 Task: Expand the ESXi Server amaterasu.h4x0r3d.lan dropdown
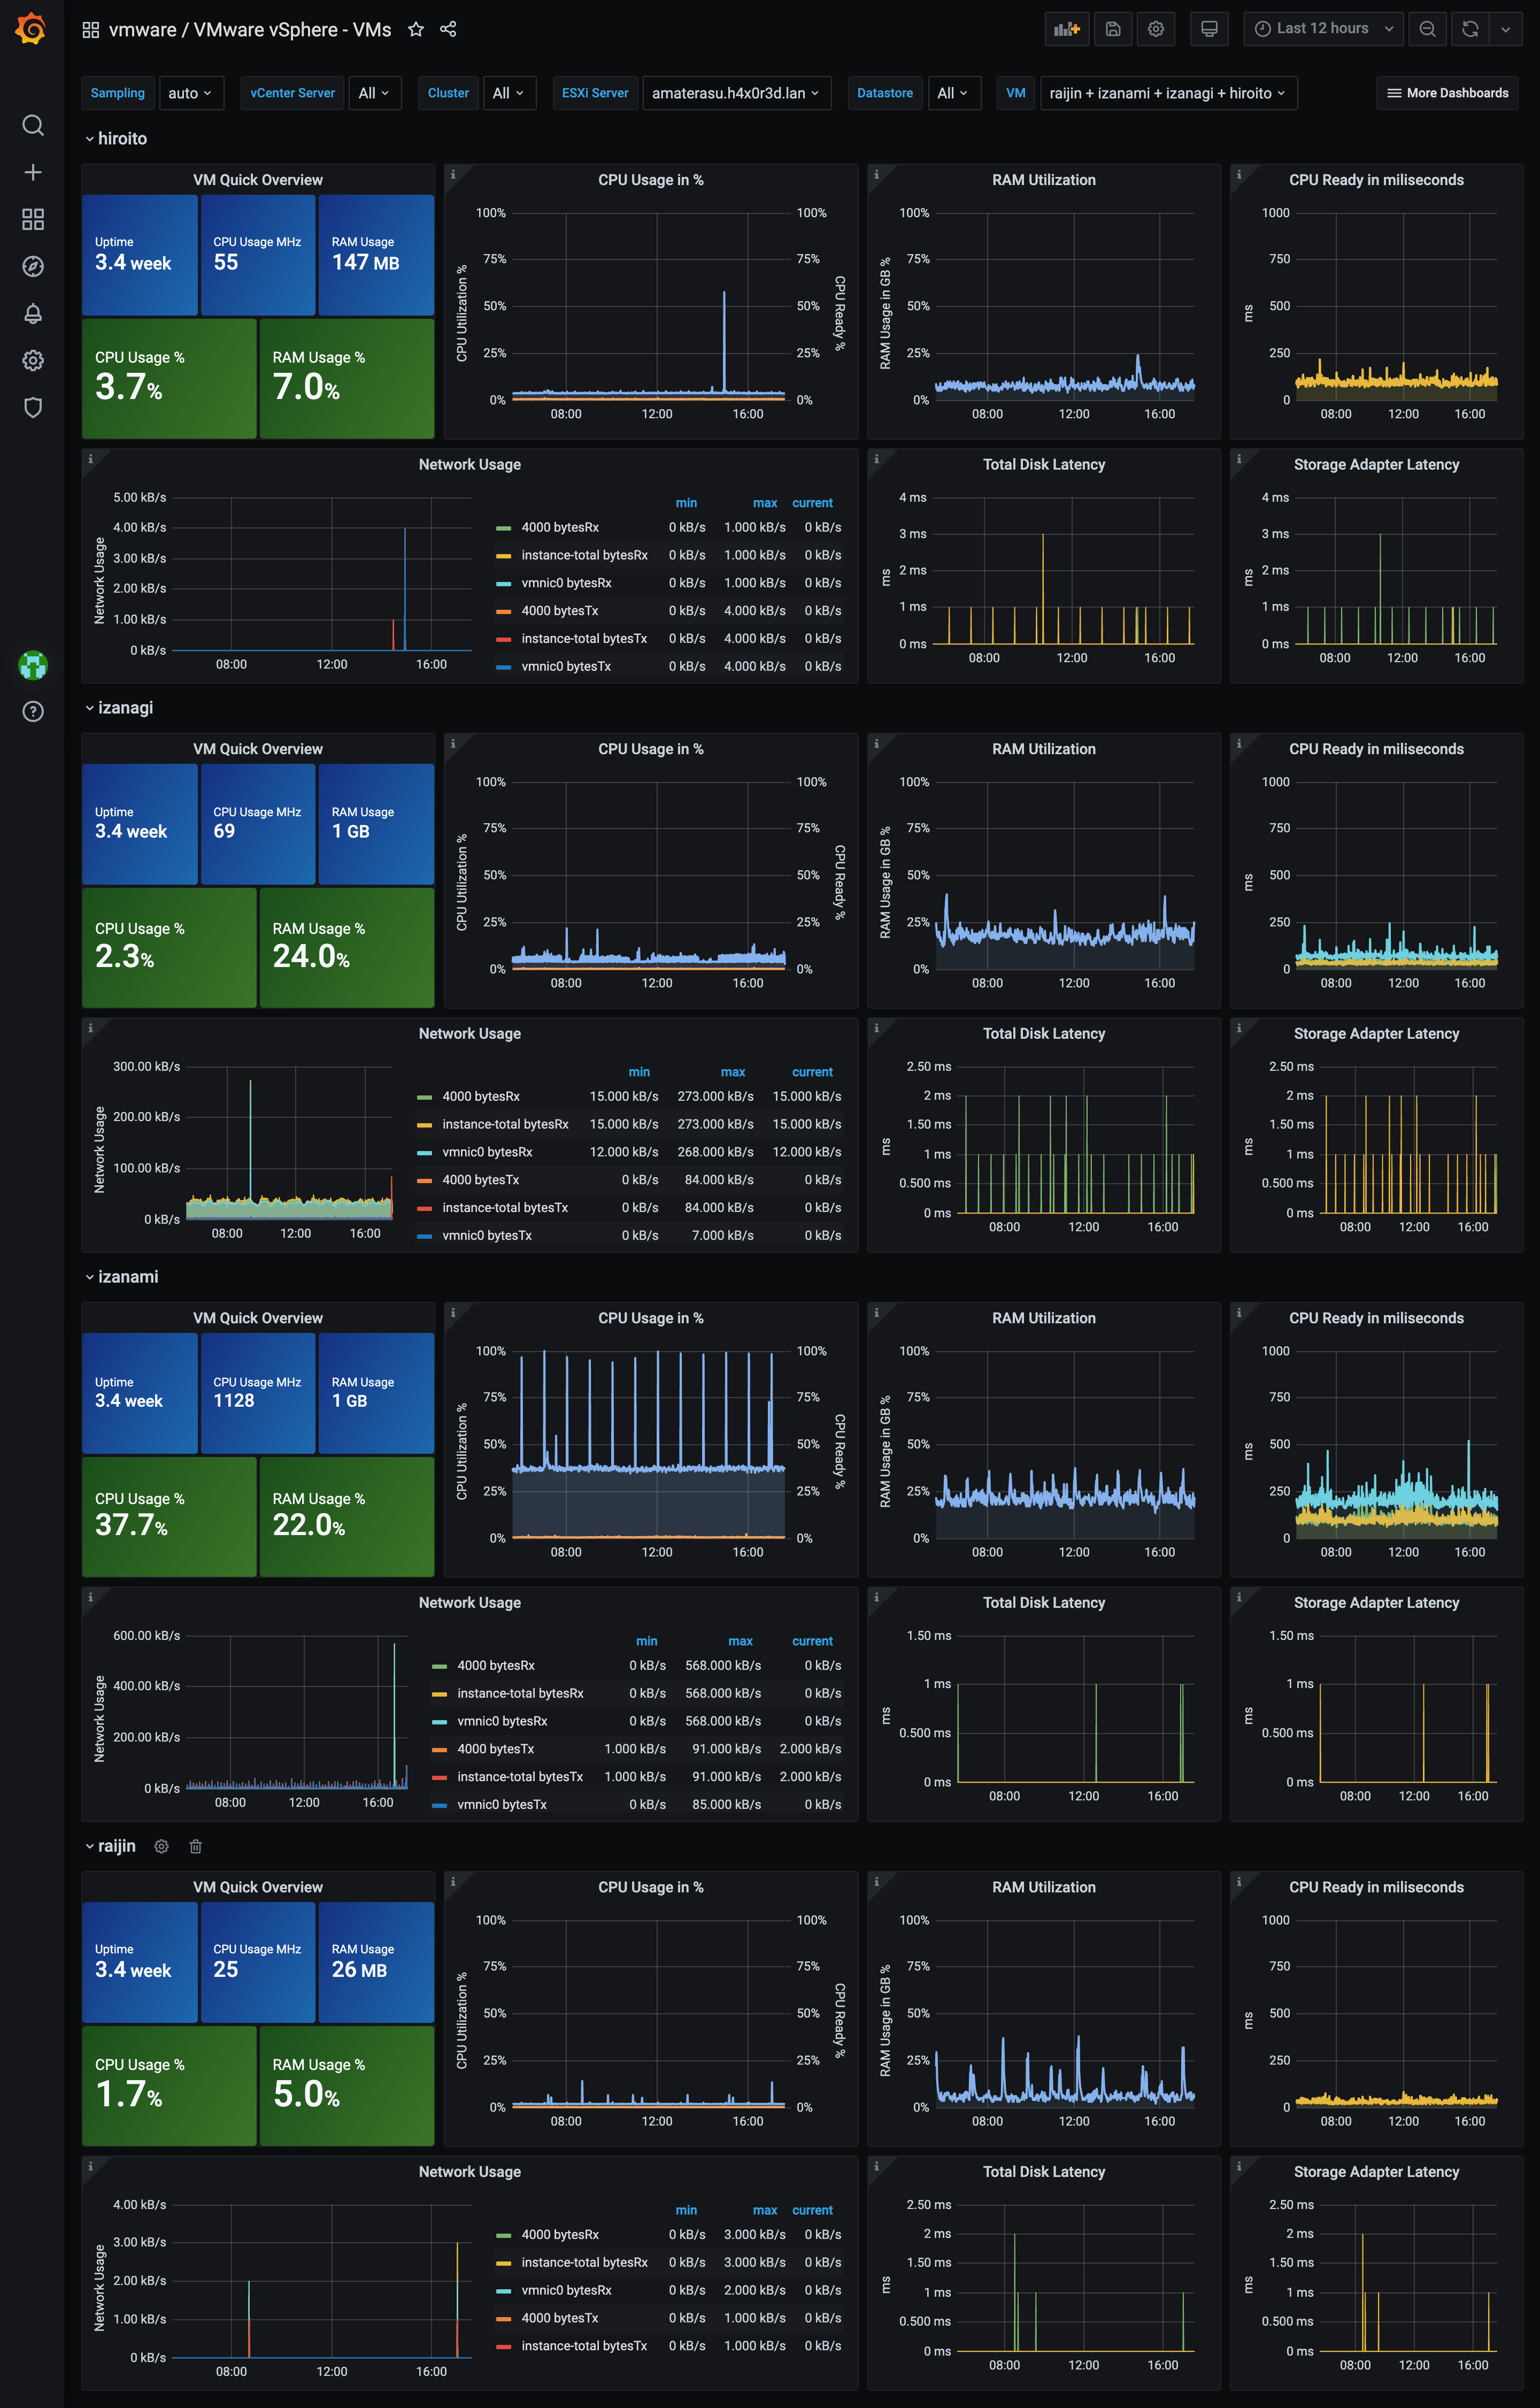click(736, 93)
